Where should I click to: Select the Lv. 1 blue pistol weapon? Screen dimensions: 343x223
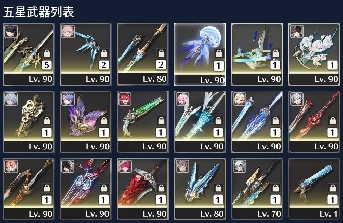point(314,189)
